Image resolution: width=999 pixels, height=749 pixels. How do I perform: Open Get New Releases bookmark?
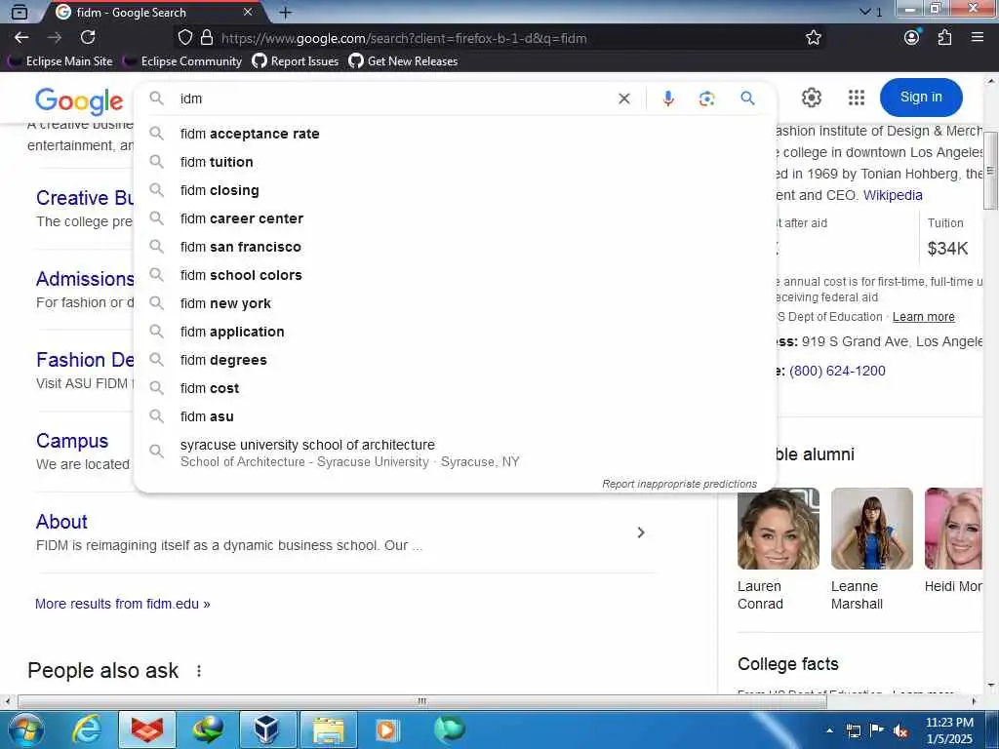click(403, 61)
